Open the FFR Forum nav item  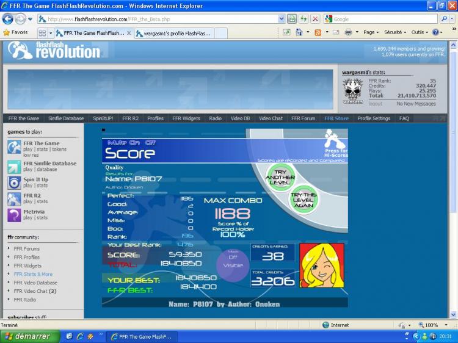[303, 118]
